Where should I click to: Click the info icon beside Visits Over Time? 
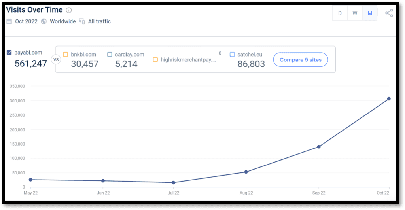tap(69, 10)
